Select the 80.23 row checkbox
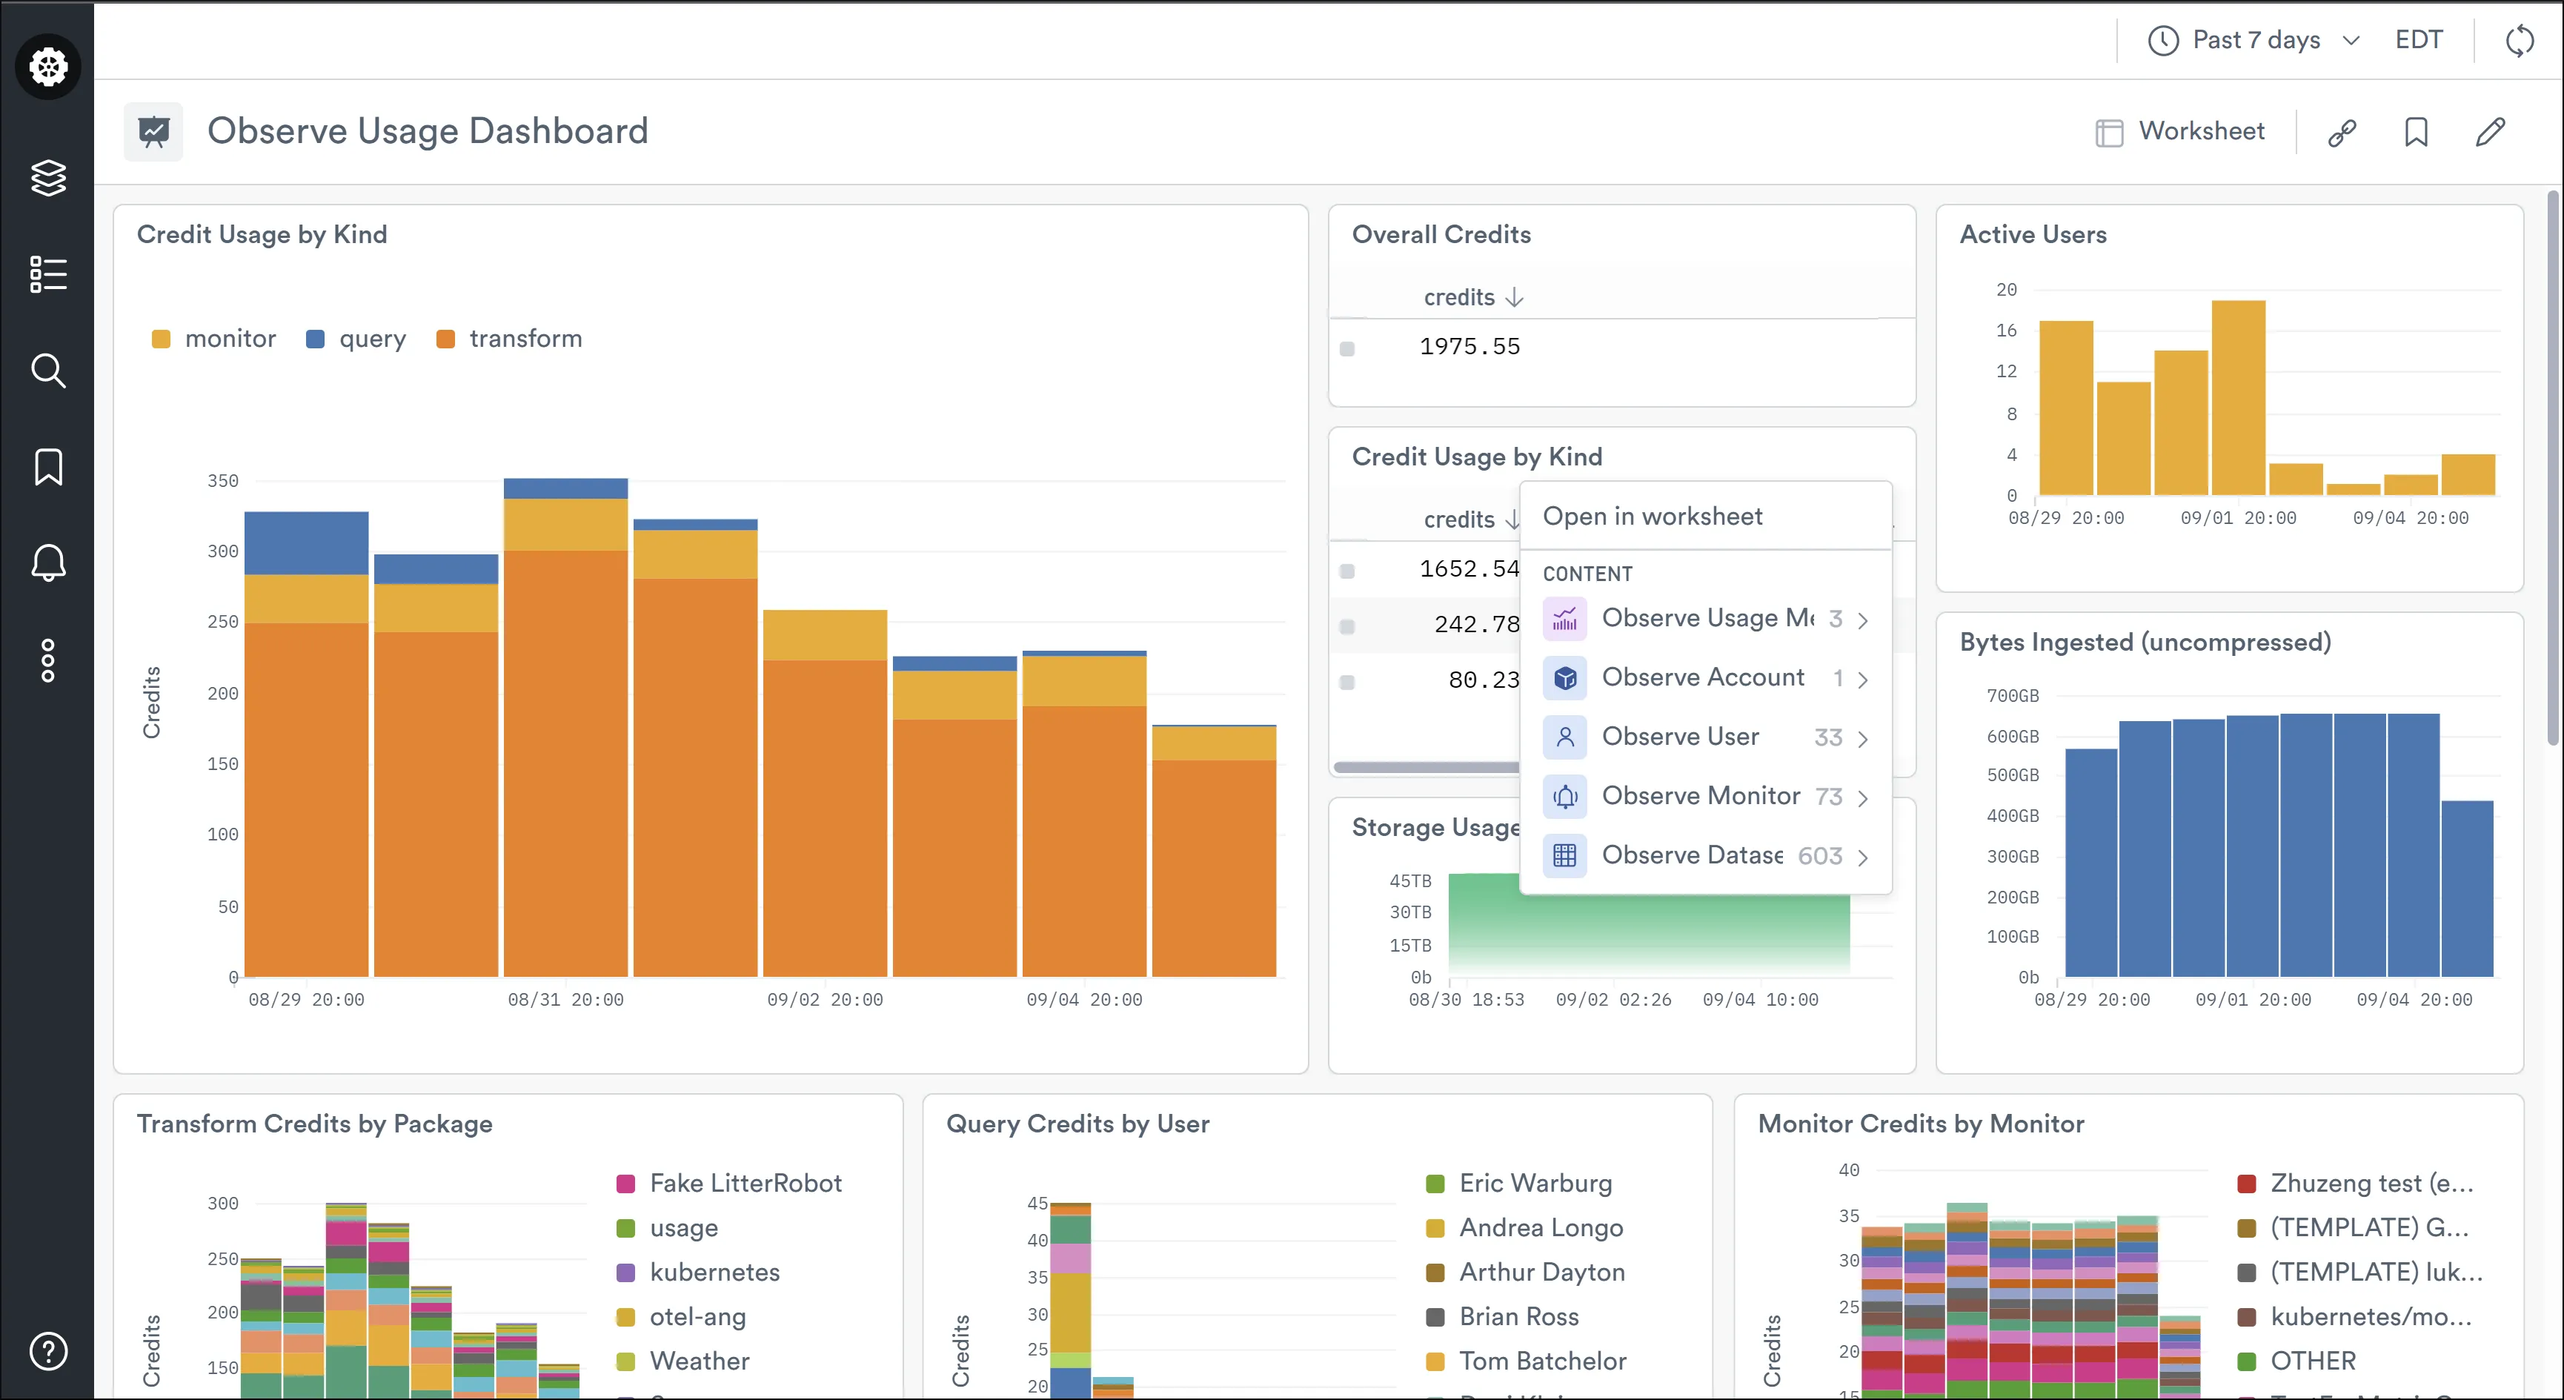2564x1400 pixels. 1346,682
